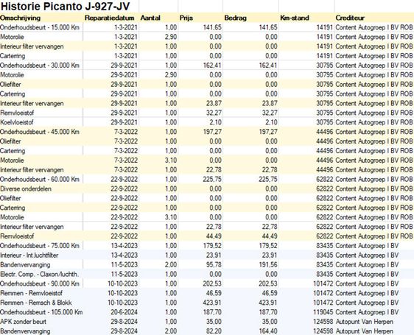This screenshot has width=414, height=335.
Task: Click the Bedrag column header
Action: click(236, 18)
